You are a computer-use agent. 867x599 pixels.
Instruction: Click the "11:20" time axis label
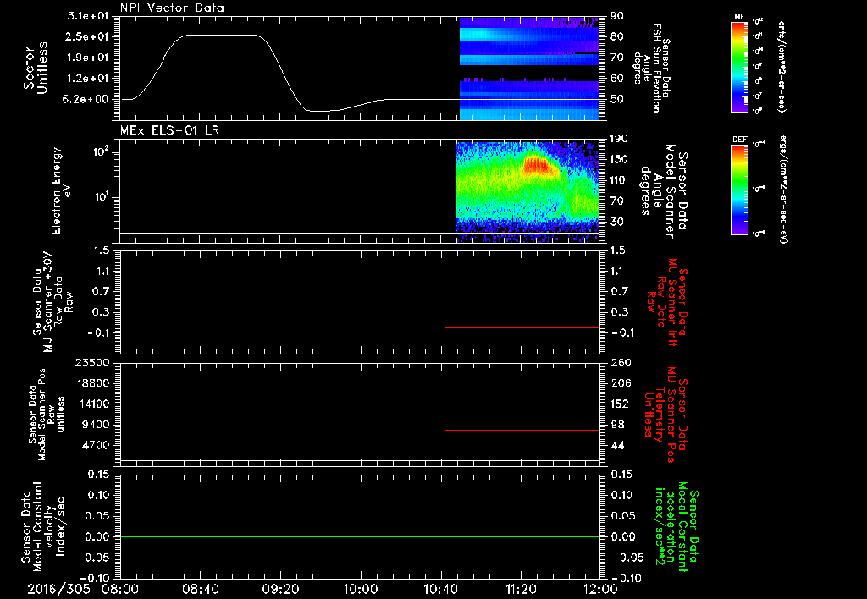tap(521, 589)
